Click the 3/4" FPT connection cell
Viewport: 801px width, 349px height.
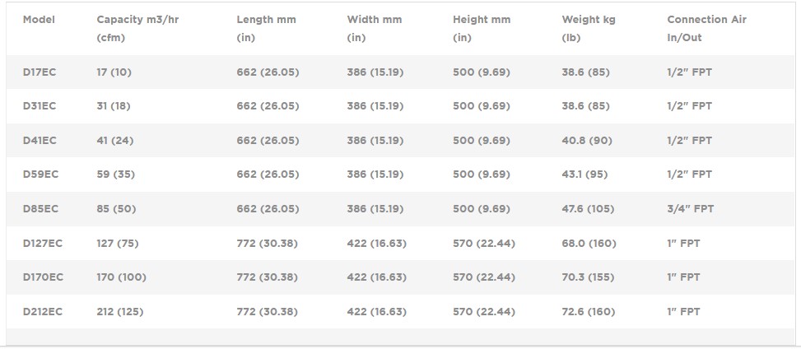(690, 209)
